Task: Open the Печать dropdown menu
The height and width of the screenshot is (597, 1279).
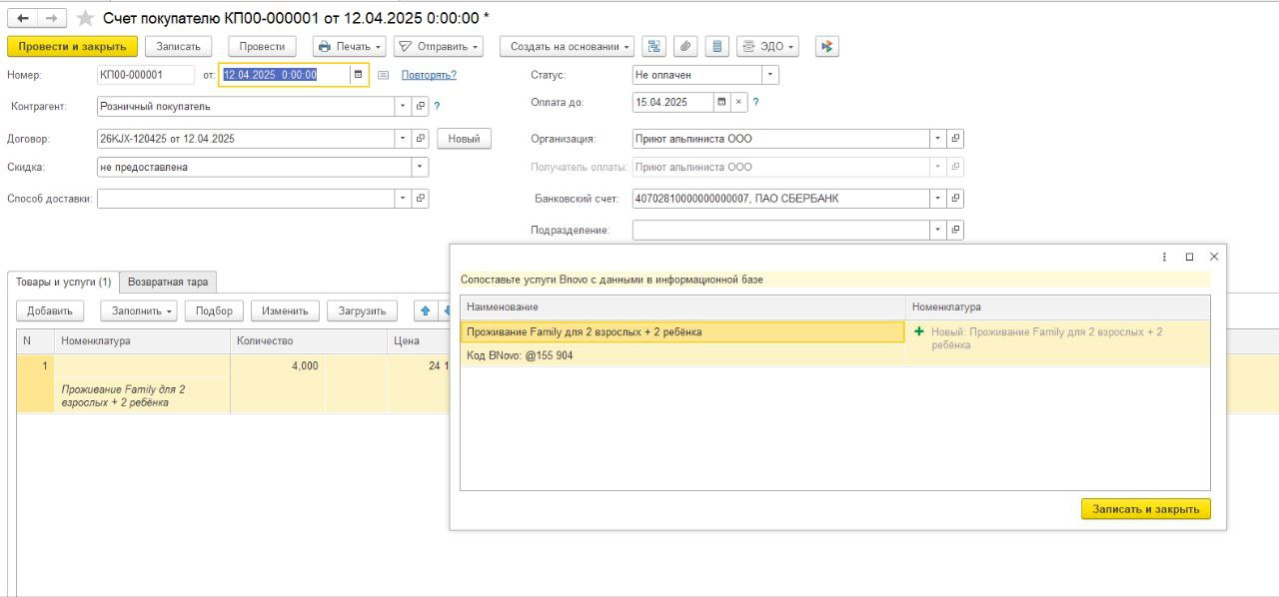Action: pos(350,46)
